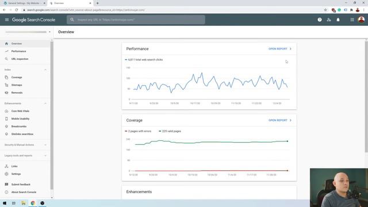Image resolution: width=368 pixels, height=207 pixels.
Task: Open About Search Console
Action: tap(24, 192)
